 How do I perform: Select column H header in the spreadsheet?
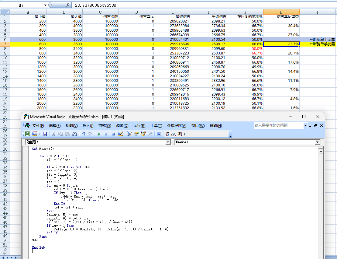281,12
